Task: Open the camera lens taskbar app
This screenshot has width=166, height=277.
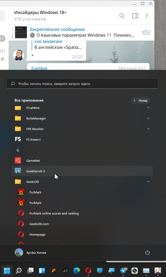Action: [x=134, y=270]
